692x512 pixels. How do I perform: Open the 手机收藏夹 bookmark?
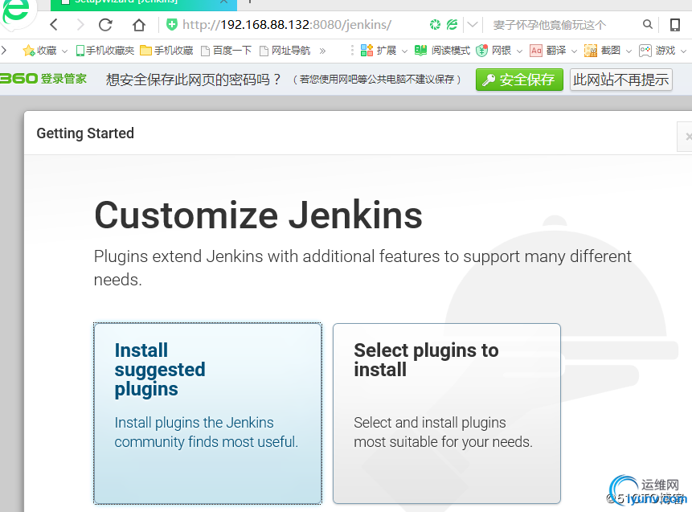(105, 51)
